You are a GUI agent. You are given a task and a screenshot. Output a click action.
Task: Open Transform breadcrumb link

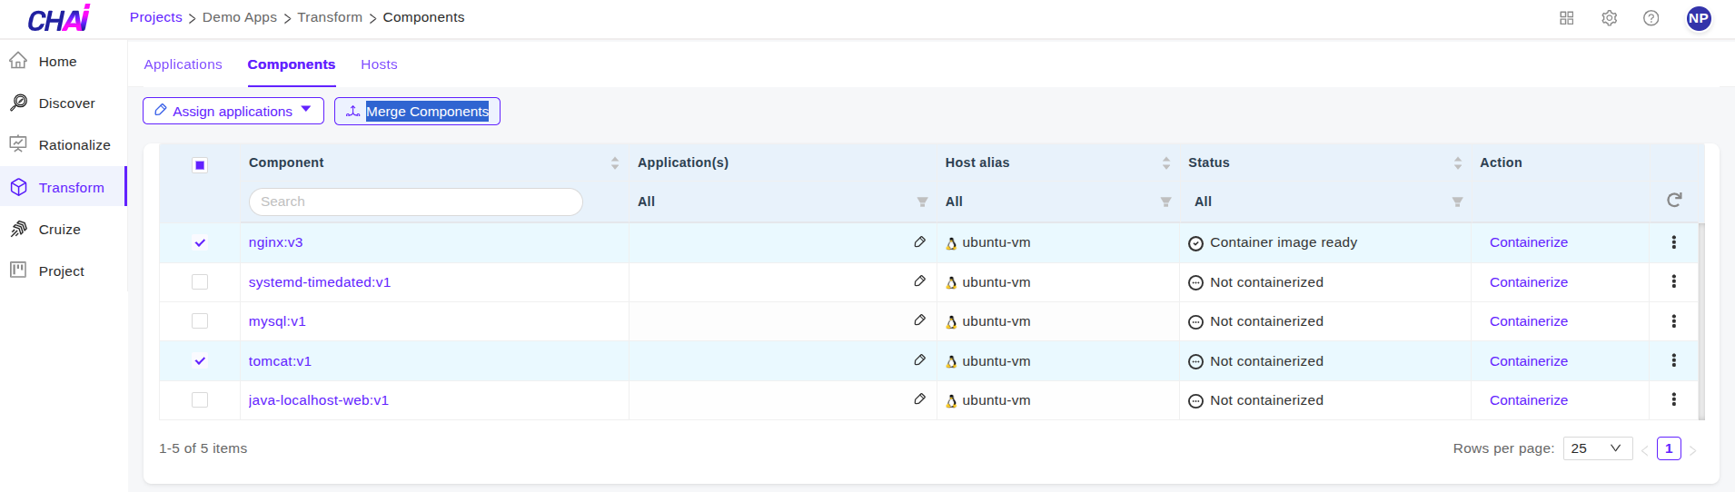330,17
